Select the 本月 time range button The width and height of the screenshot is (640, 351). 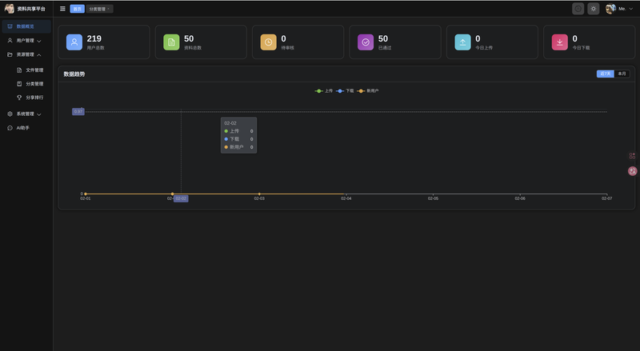pos(622,74)
